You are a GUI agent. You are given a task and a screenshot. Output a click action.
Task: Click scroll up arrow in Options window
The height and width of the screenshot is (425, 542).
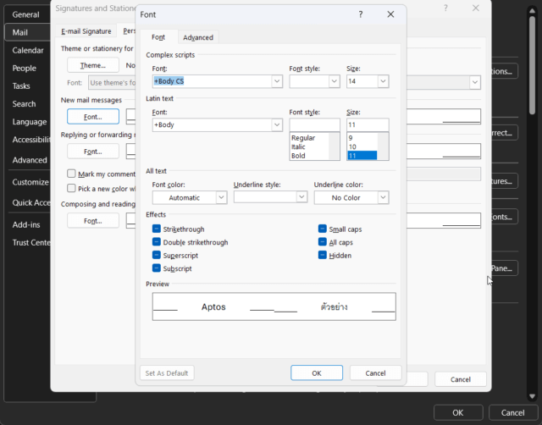pyautogui.click(x=533, y=11)
